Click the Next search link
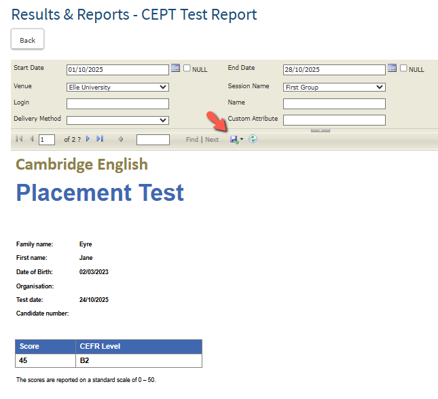Screen dimensions: 438x399 click(212, 140)
